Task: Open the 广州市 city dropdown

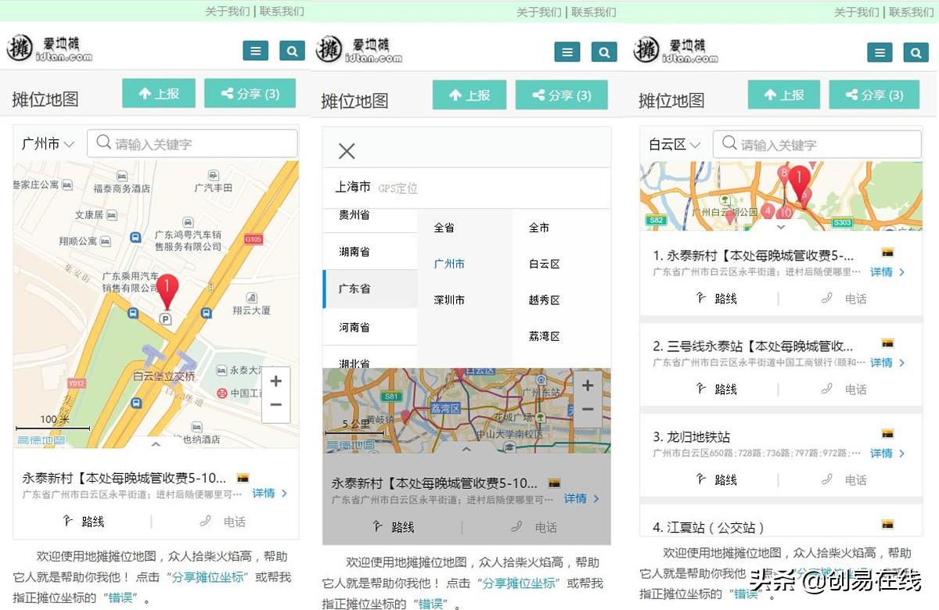Action: [48, 144]
